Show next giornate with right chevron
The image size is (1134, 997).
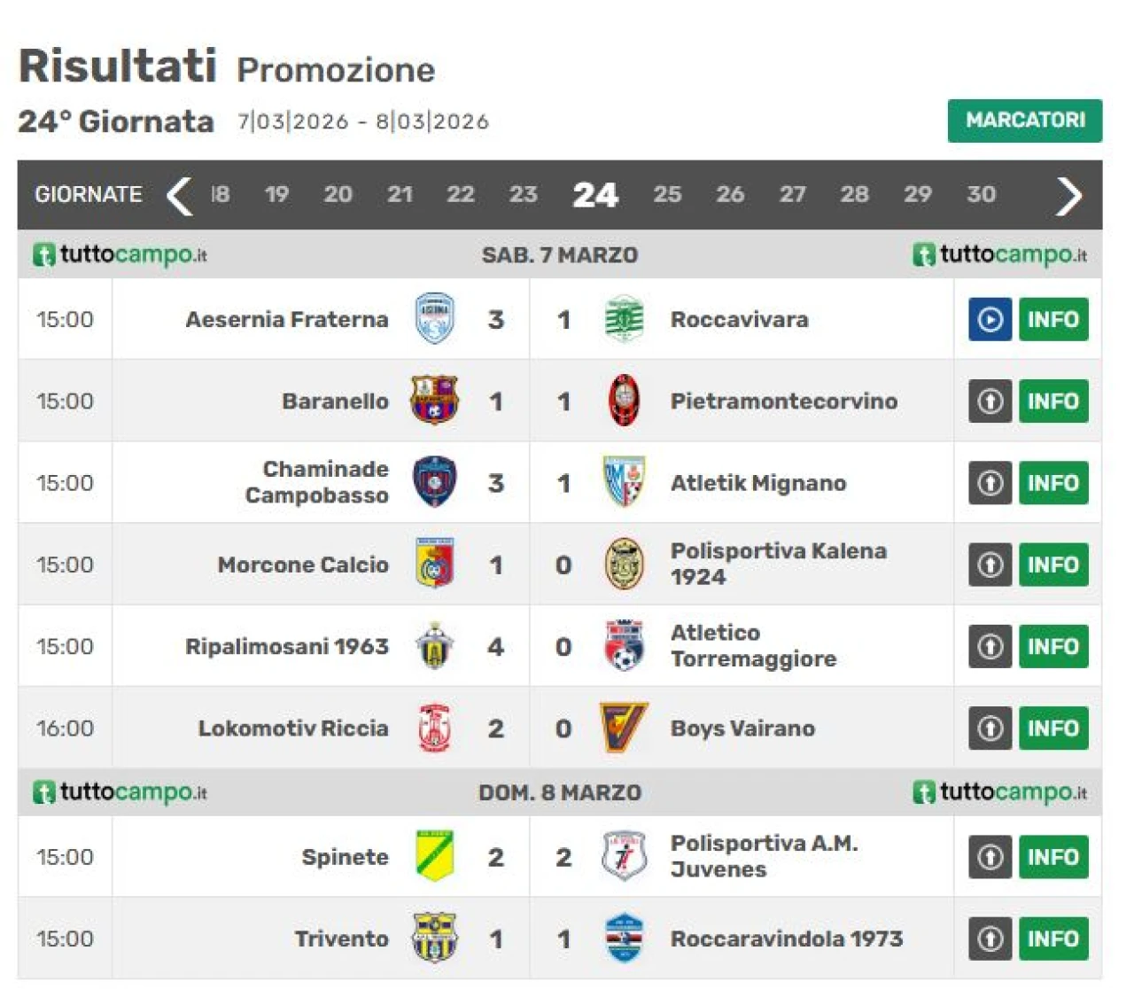pos(1069,195)
